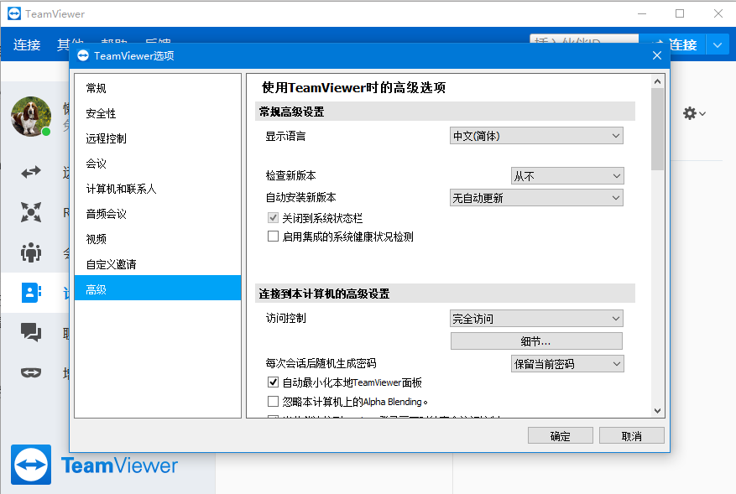736x494 pixels.
Task: Expand the arrow beside the main 连接 button
Action: (x=718, y=45)
